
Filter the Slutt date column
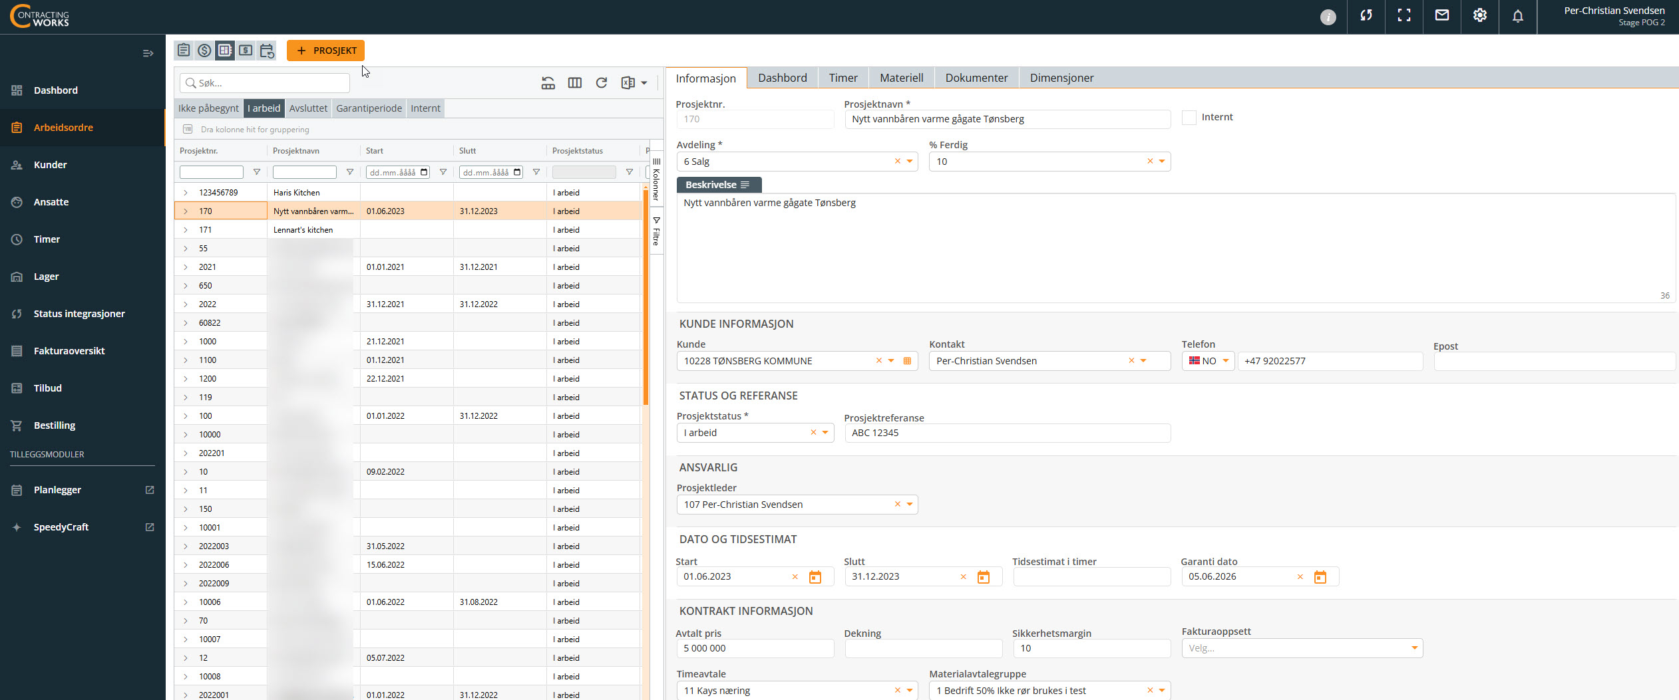pyautogui.click(x=536, y=172)
